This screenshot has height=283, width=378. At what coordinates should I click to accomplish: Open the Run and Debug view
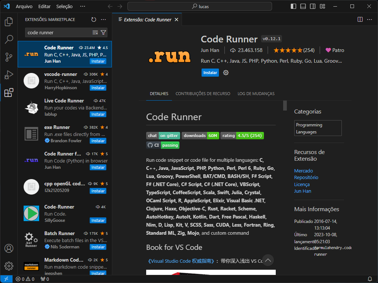point(9,75)
